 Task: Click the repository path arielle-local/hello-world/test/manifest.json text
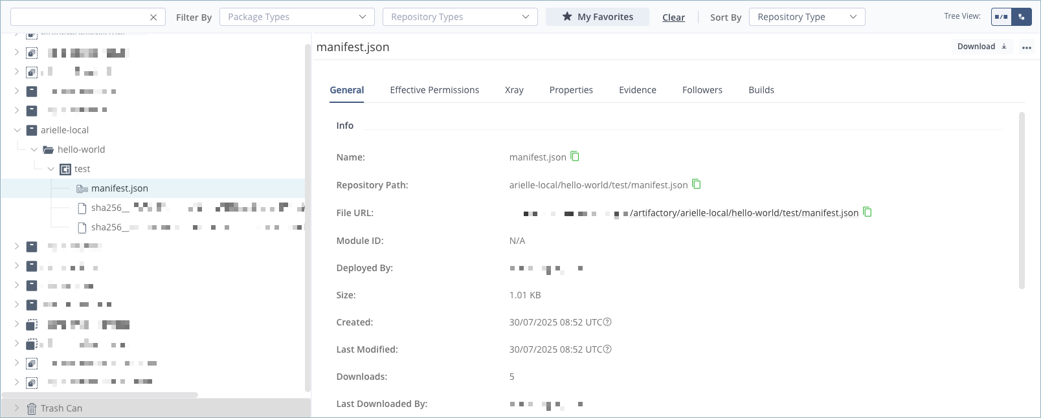tap(598, 185)
